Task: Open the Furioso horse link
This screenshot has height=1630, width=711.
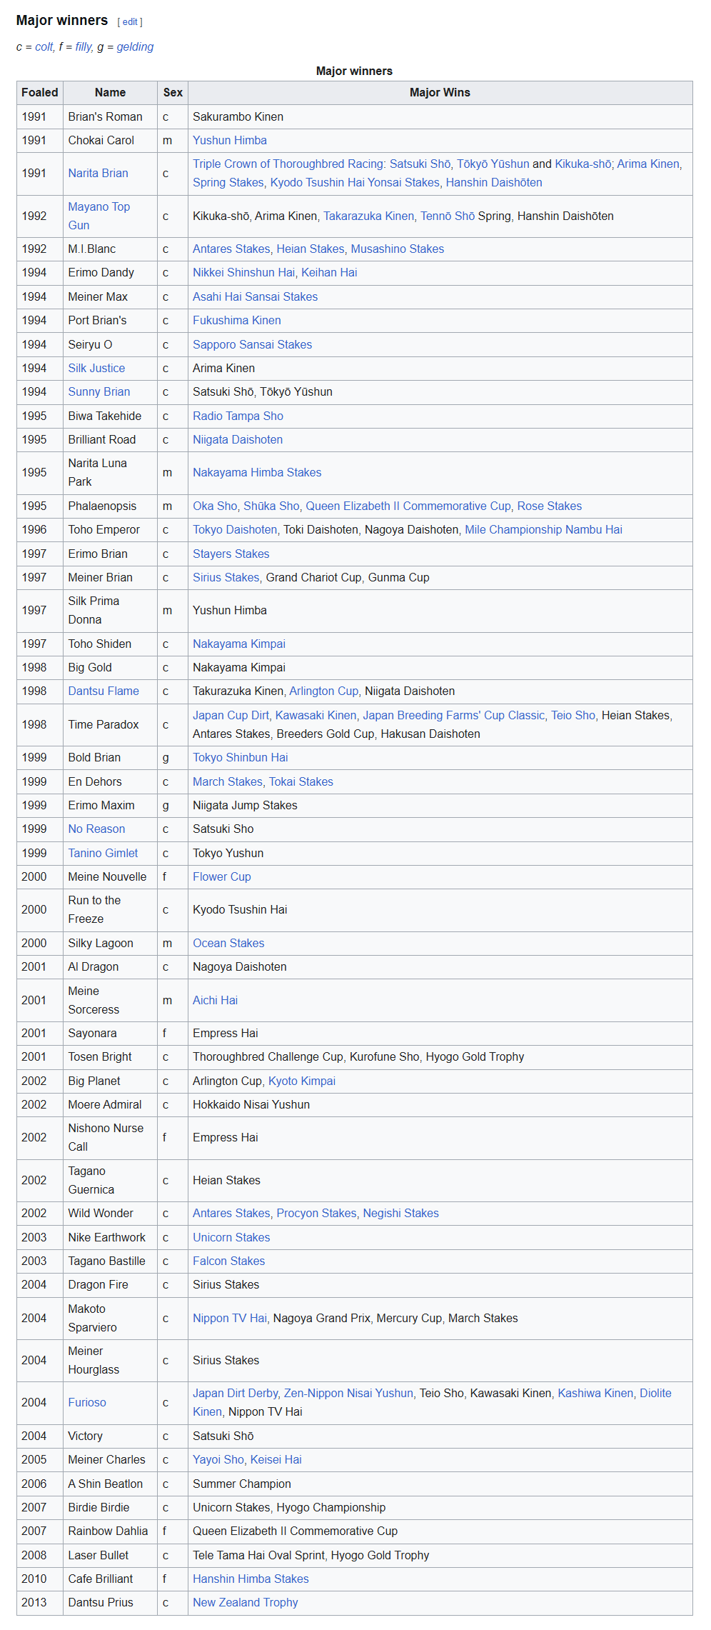Action: coord(87,1403)
